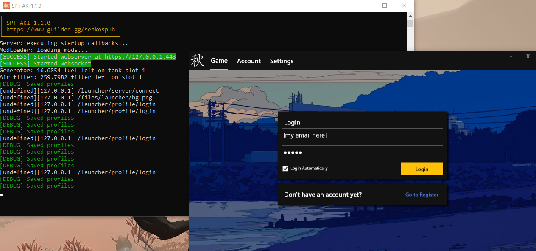Image resolution: width=536 pixels, height=251 pixels.
Task: Click the "/launcher/server/connect" log line
Action: [79, 90]
